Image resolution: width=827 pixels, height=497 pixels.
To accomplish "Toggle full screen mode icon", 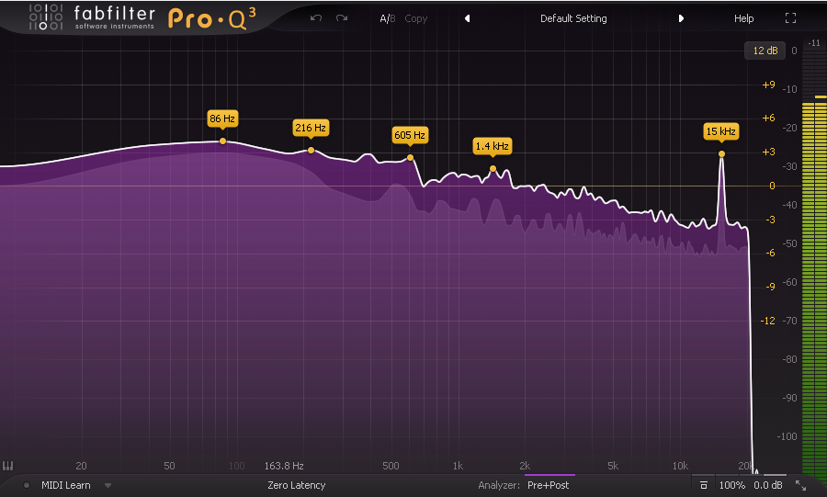I will coord(790,18).
